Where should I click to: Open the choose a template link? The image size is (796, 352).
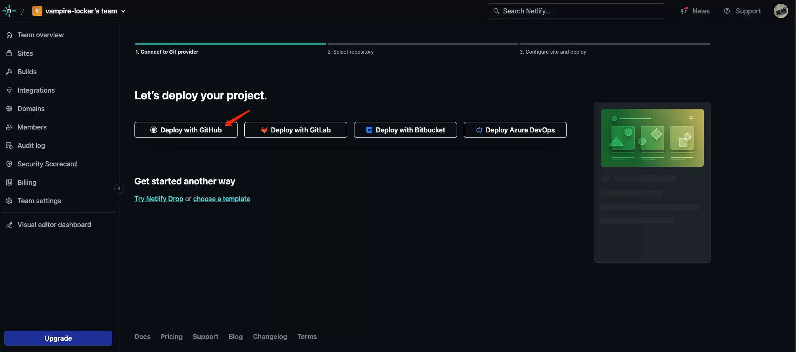222,199
